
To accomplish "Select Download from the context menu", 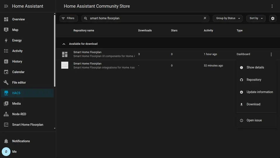I will [256, 104].
